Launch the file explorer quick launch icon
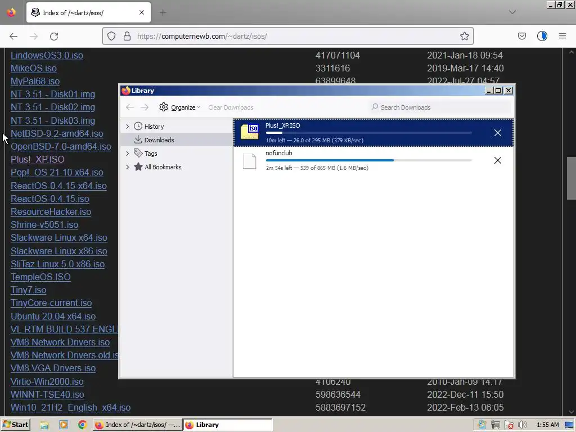This screenshot has height=432, width=576. (44, 425)
